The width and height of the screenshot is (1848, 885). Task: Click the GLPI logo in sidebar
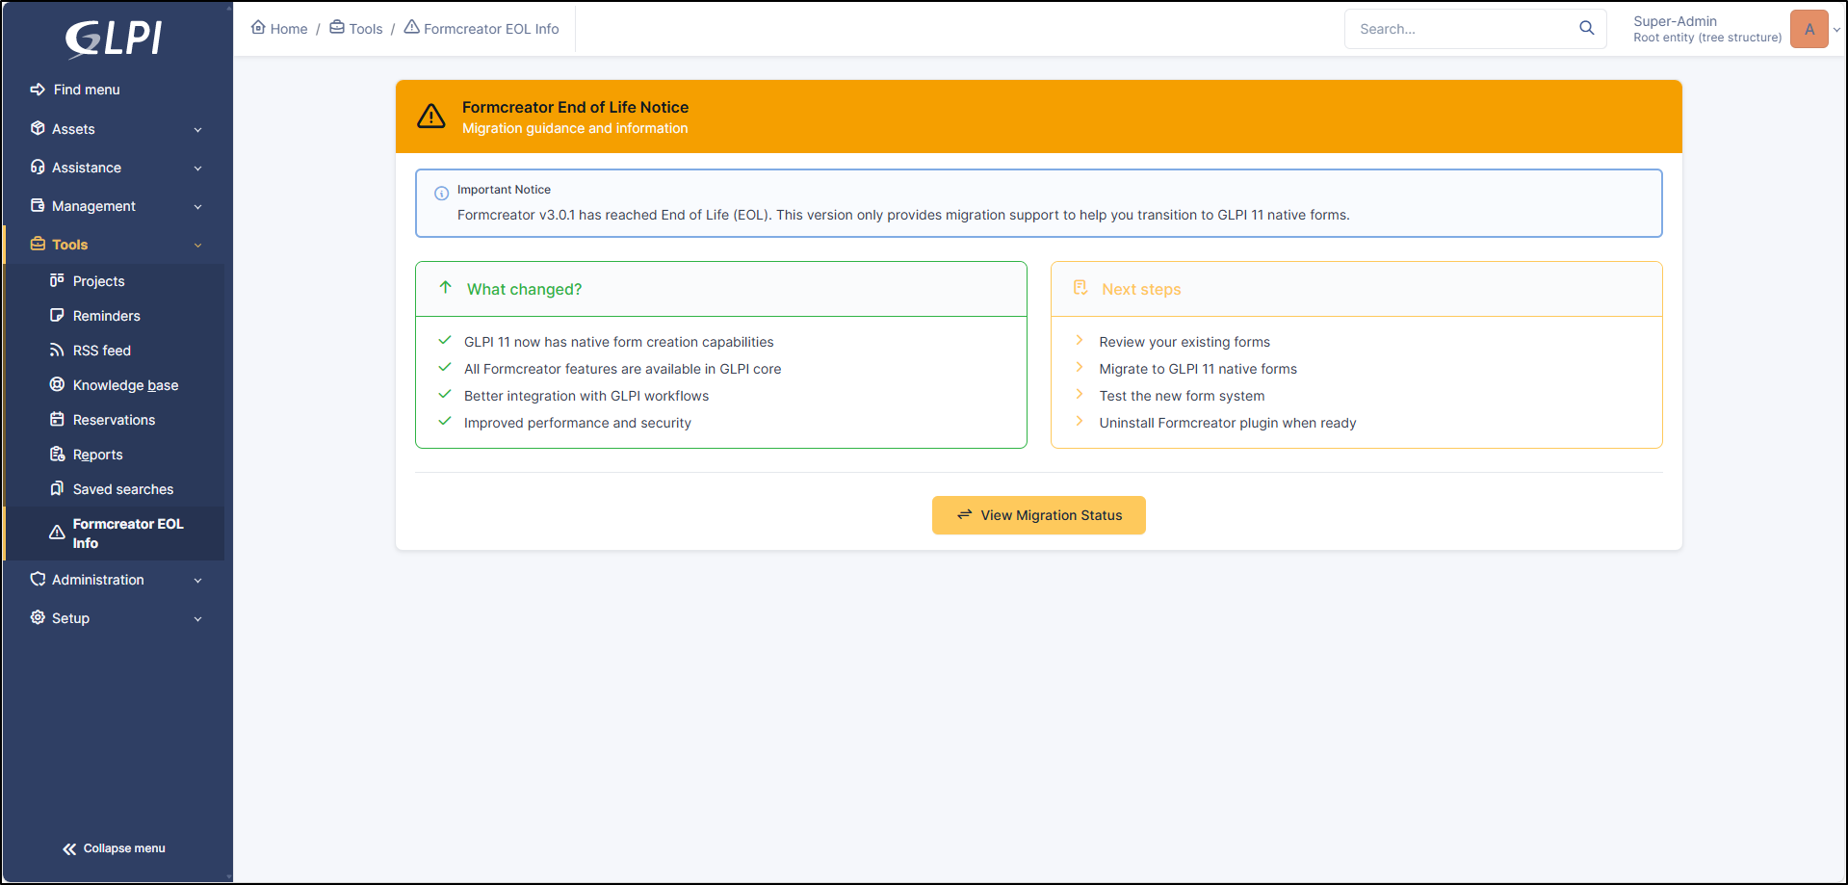[114, 39]
